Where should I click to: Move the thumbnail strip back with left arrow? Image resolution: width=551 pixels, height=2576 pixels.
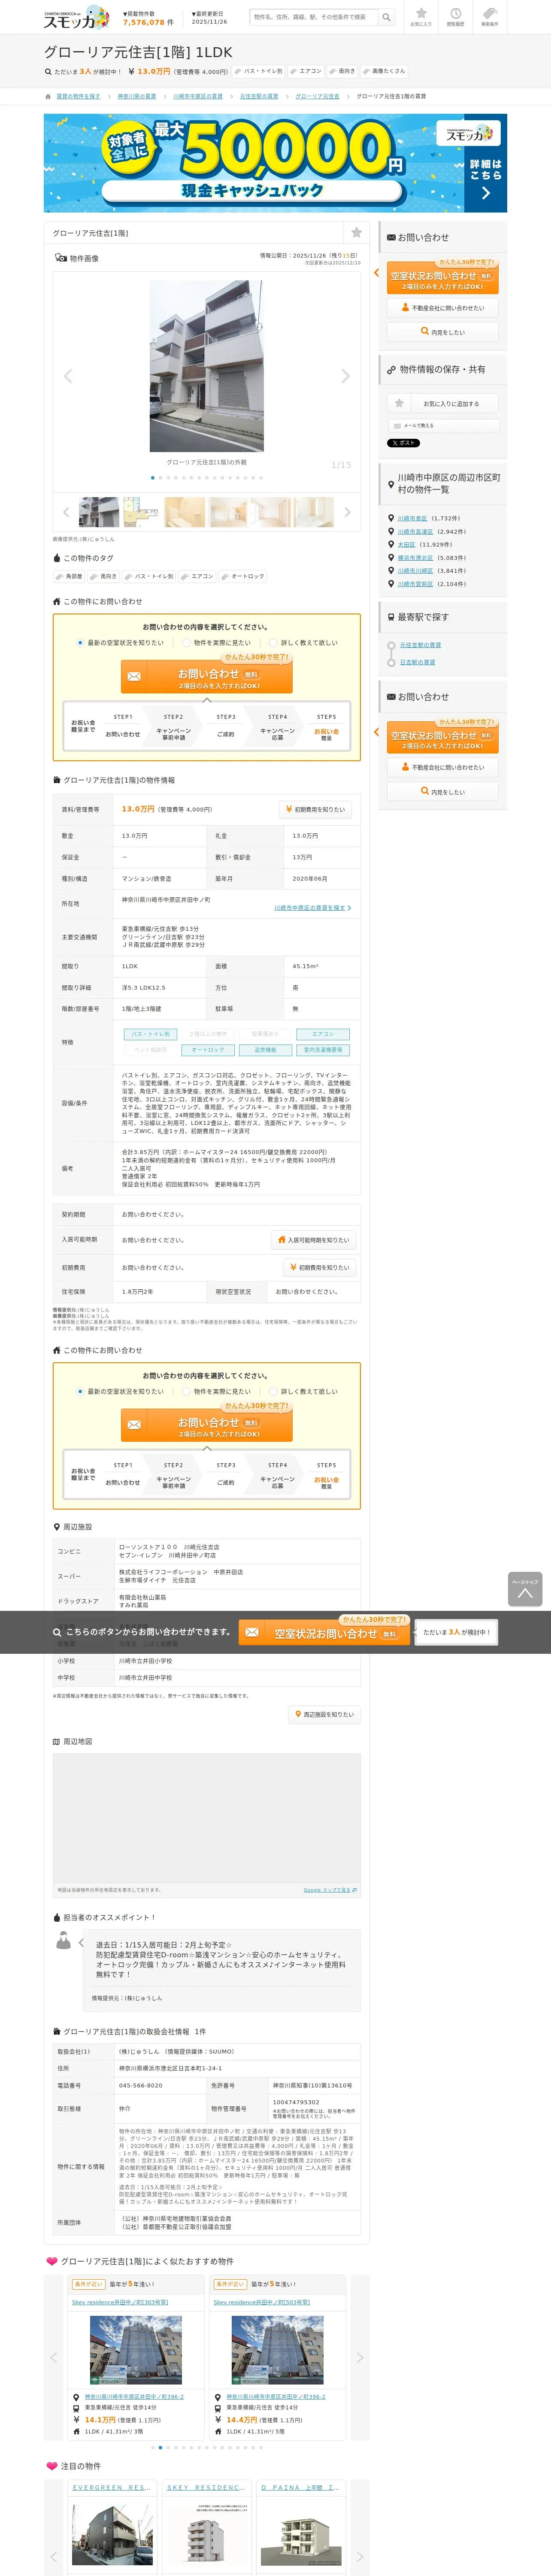(66, 512)
